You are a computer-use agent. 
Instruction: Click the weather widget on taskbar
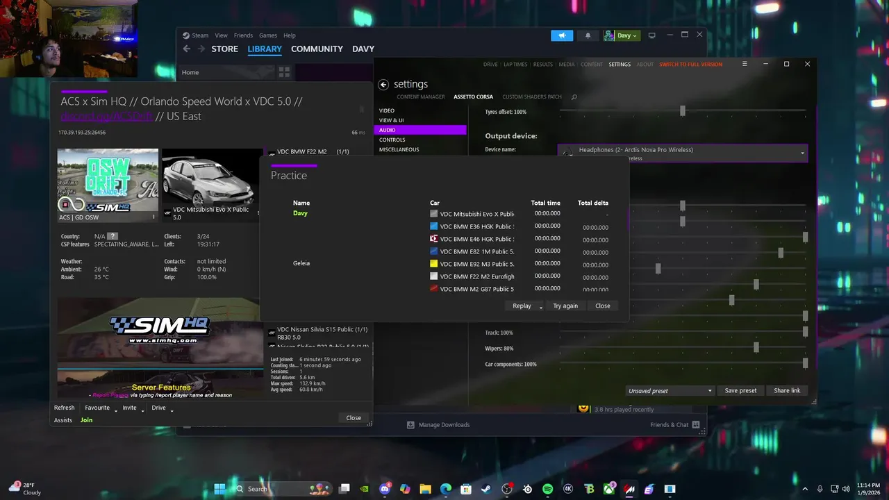(24, 489)
